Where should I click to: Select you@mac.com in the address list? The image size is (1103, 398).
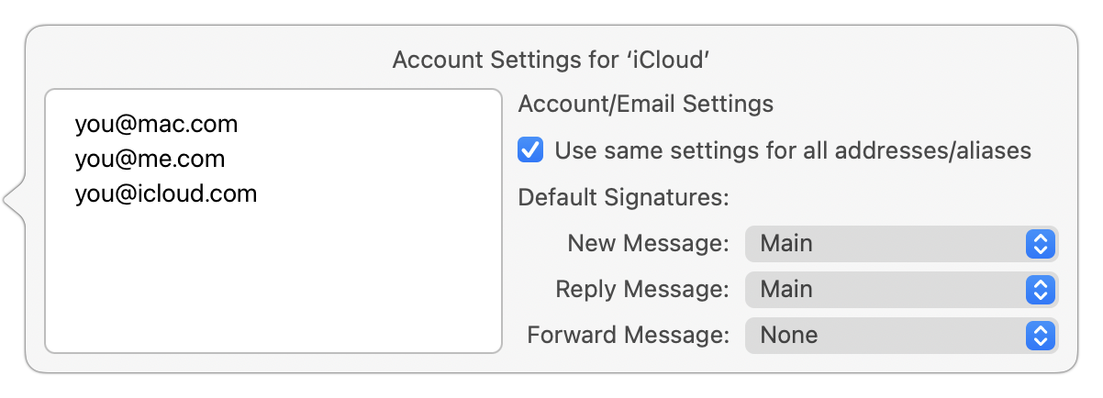(156, 124)
